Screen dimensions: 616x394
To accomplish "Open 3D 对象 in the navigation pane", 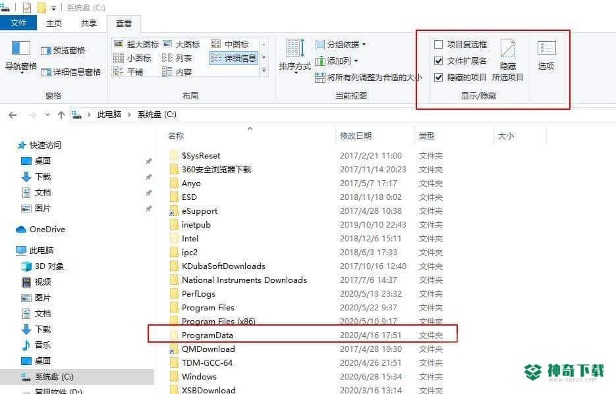I will coord(42,266).
